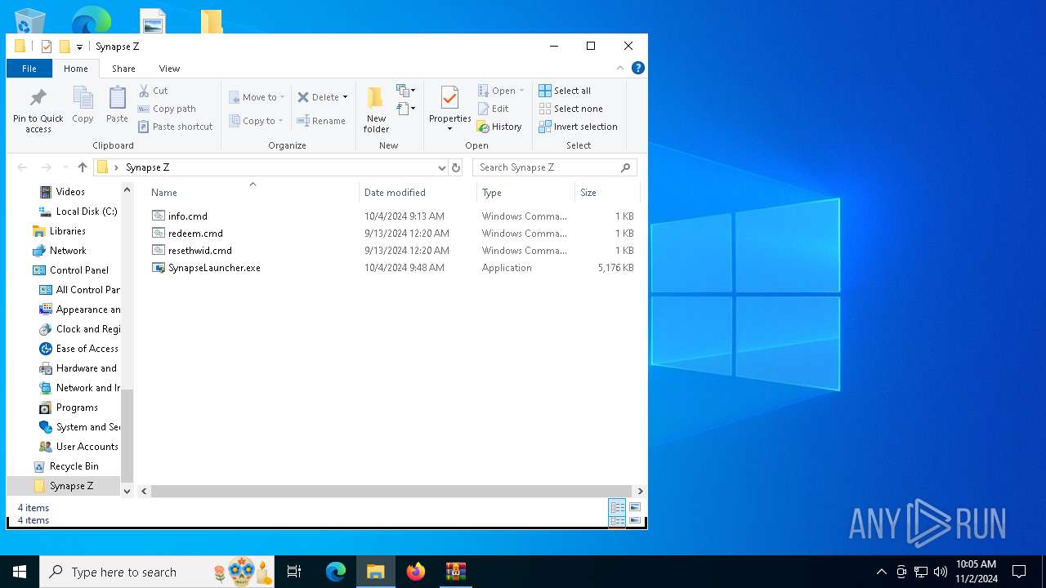The height and width of the screenshot is (588, 1046).
Task: Switch to the Share tab
Action: click(123, 69)
